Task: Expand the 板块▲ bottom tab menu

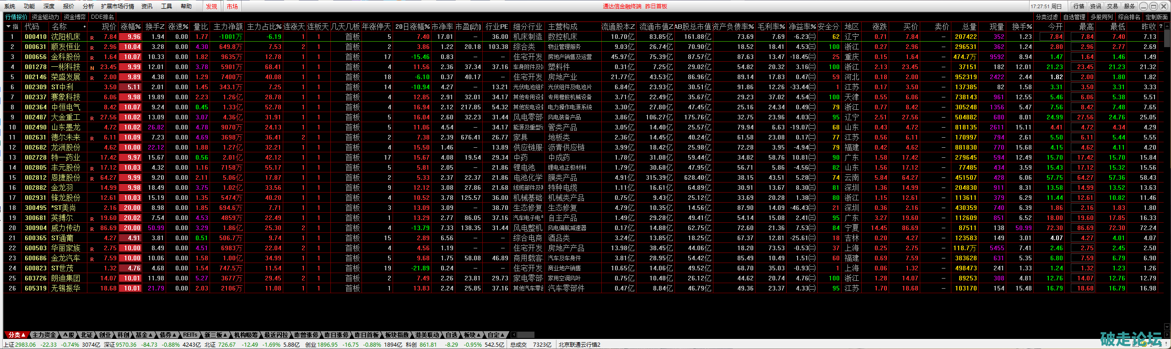Action: pos(472,335)
